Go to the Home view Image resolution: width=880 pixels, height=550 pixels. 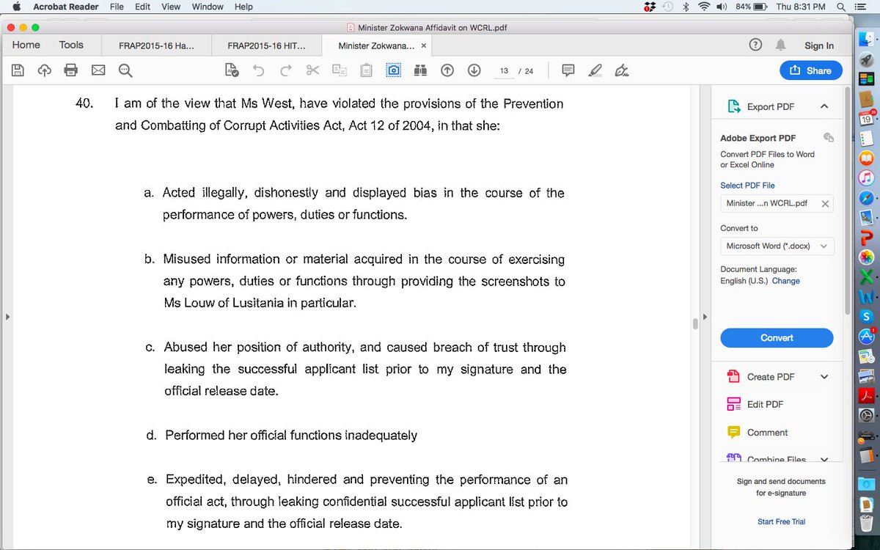click(x=26, y=45)
